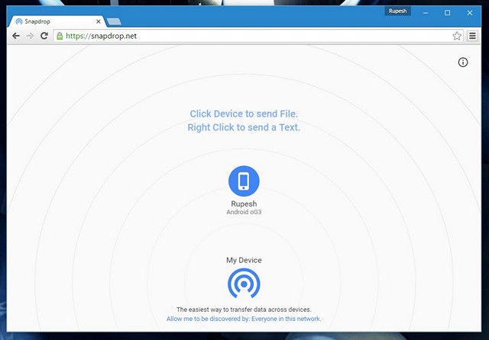Open the info icon in the page corner
The height and width of the screenshot is (340, 489).
click(x=463, y=63)
